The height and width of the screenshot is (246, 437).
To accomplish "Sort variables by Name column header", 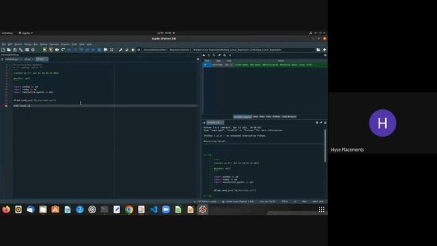I will (x=208, y=61).
